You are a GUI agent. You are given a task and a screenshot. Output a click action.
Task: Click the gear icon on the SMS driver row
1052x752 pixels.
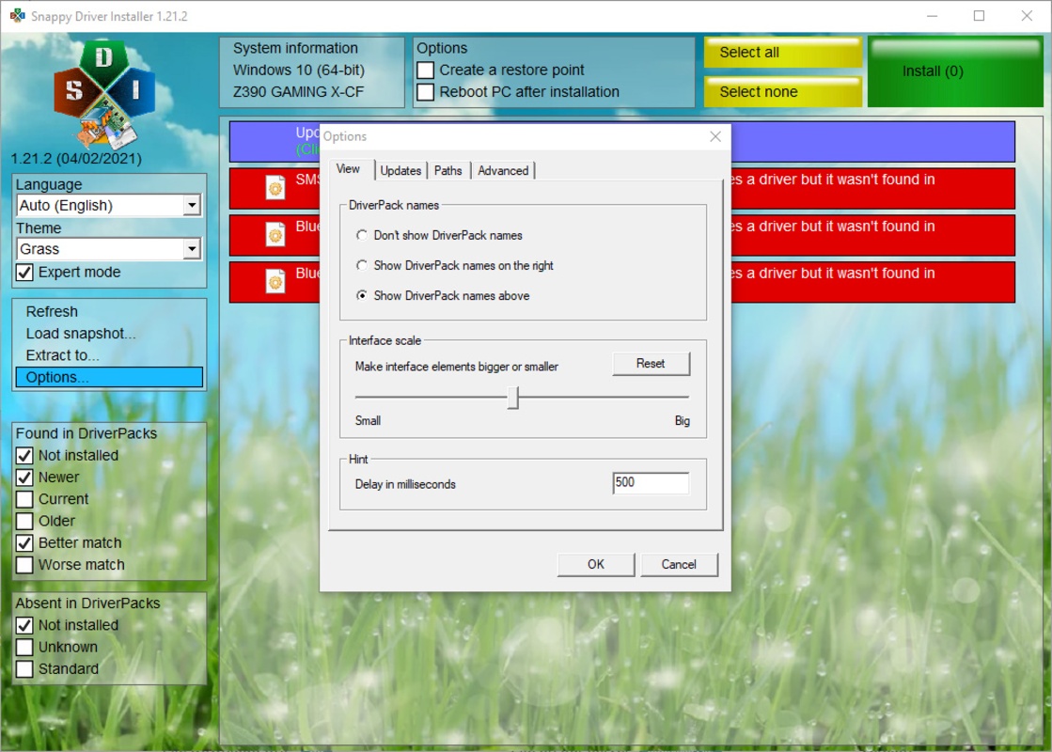tap(275, 188)
